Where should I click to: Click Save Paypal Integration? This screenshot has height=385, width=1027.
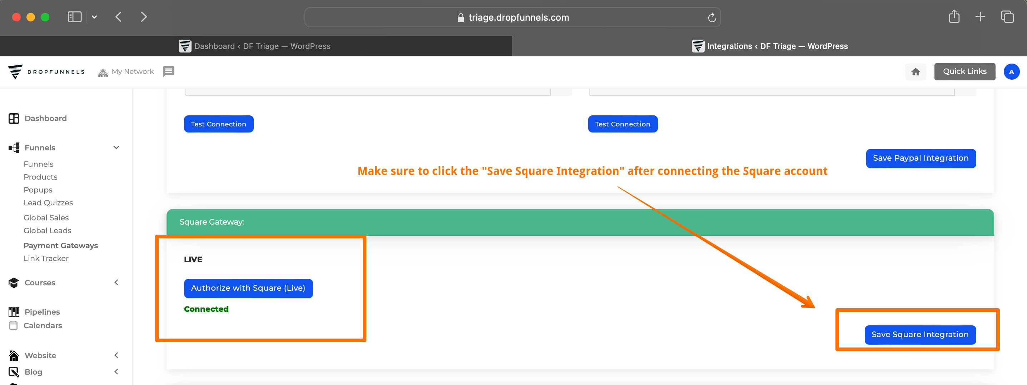click(921, 158)
